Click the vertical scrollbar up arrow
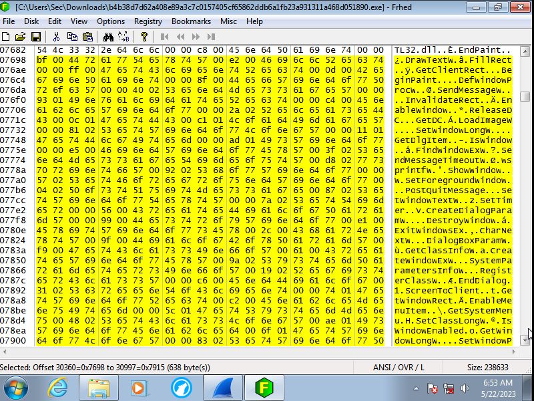The width and height of the screenshot is (534, 401). click(x=525, y=51)
